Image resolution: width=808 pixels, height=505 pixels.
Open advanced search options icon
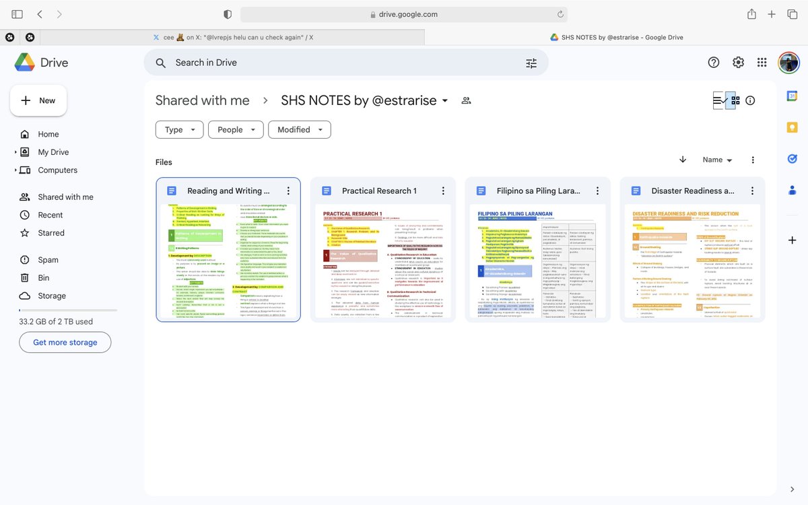click(531, 63)
